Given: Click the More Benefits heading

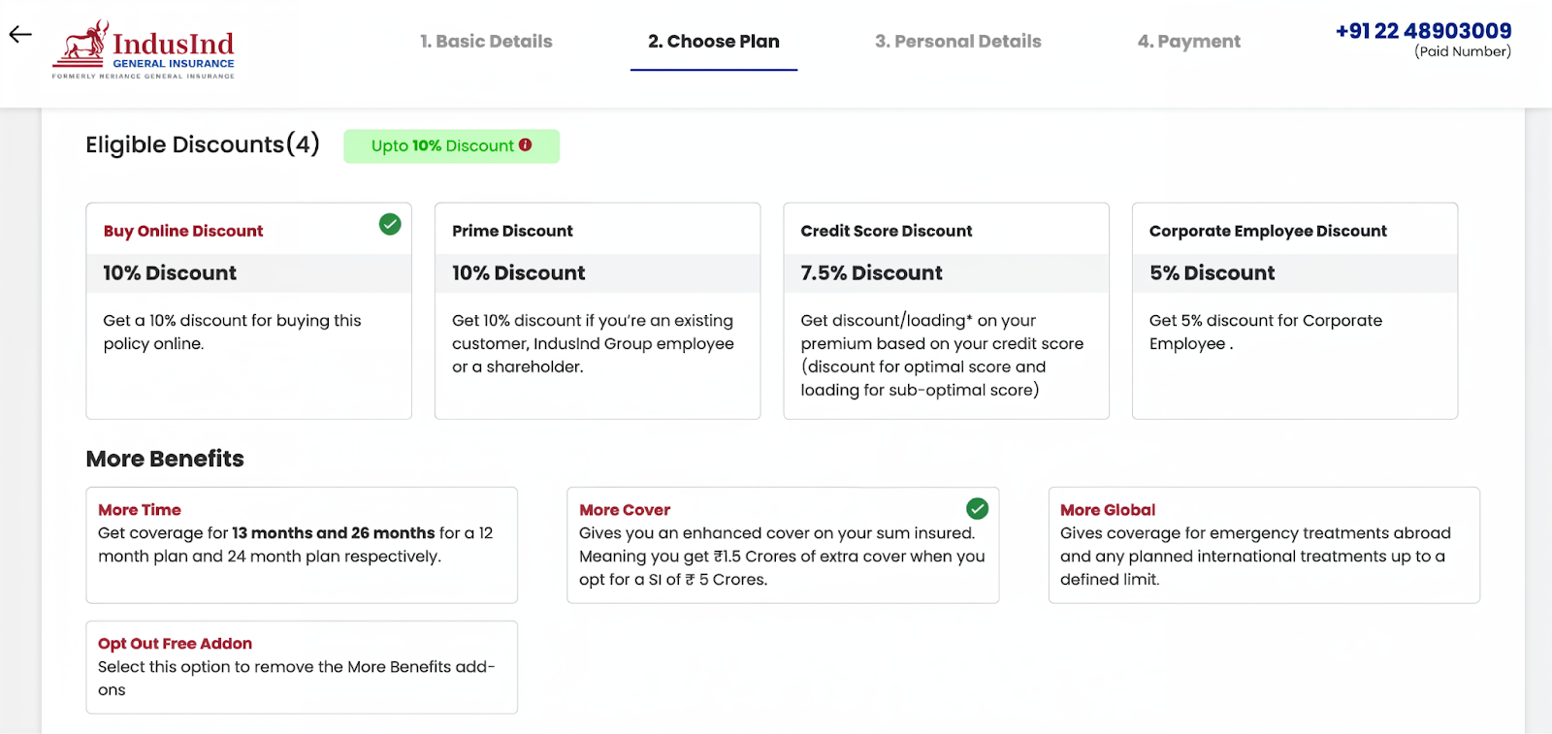Looking at the screenshot, I should [165, 459].
